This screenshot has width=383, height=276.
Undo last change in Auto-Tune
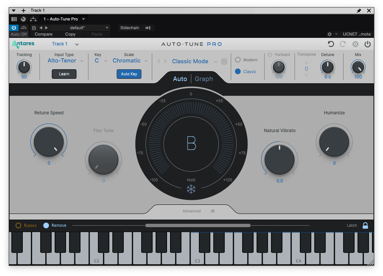(x=331, y=44)
